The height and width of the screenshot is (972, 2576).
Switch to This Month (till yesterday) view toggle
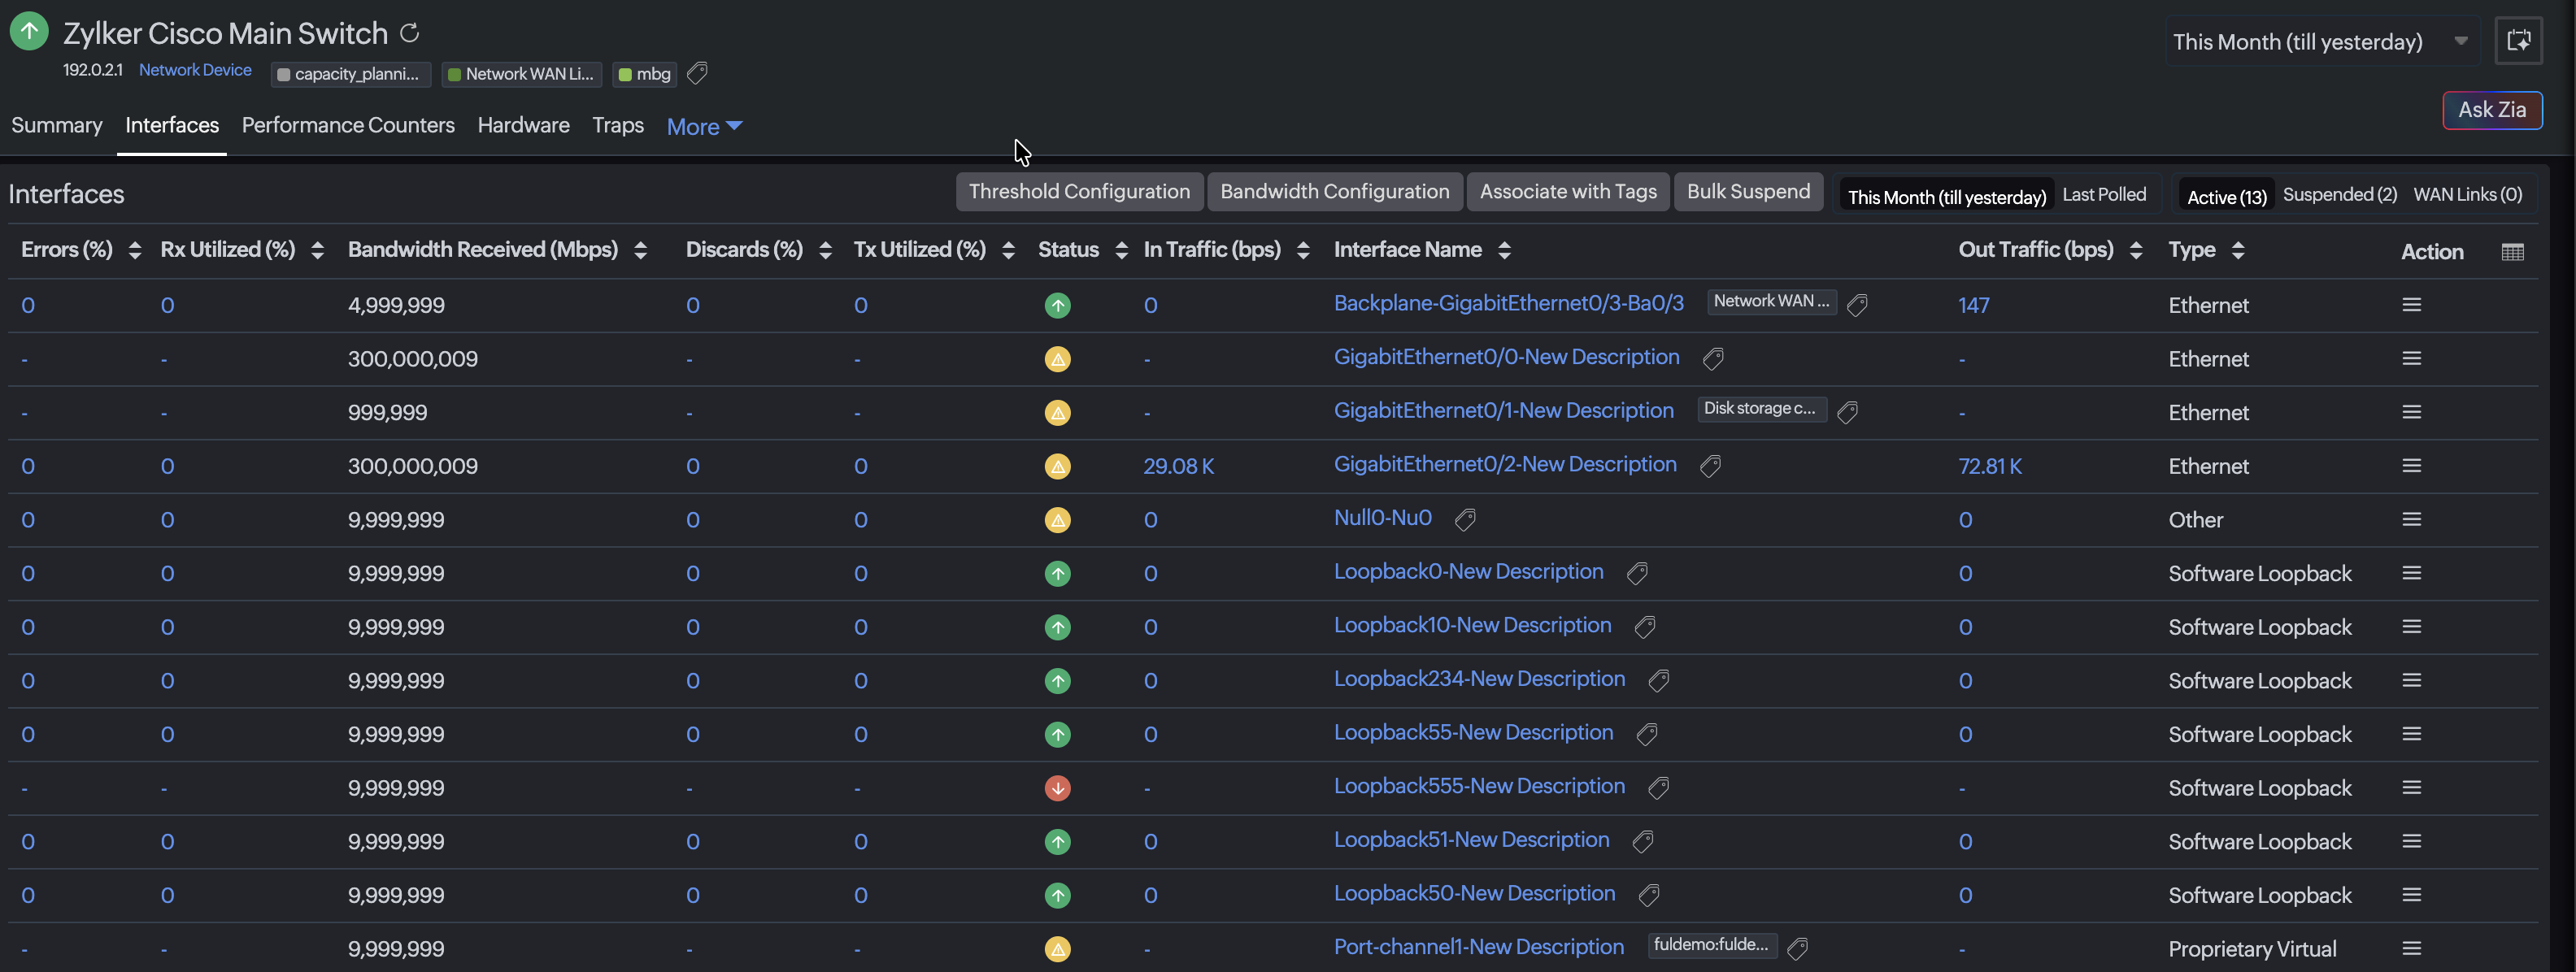[x=1946, y=196]
